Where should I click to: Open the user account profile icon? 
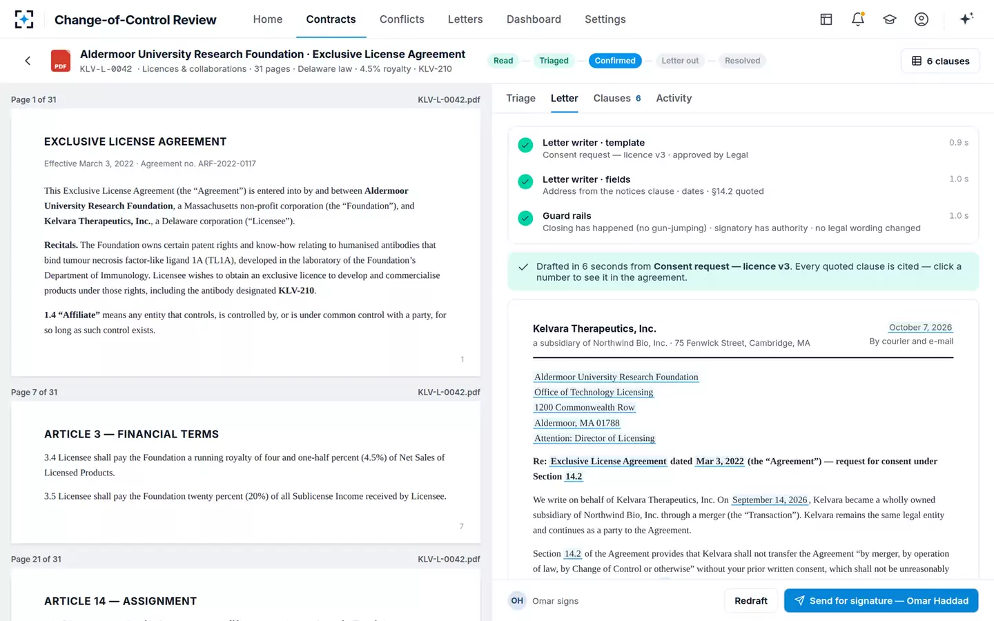(922, 19)
